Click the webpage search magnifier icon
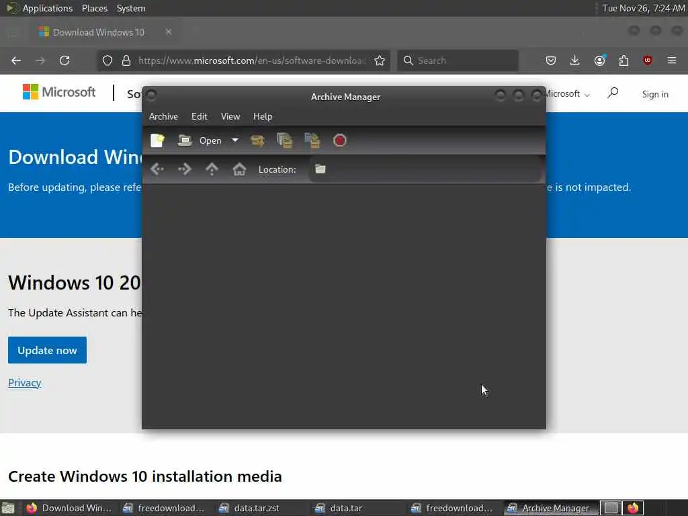Image resolution: width=688 pixels, height=516 pixels. pyautogui.click(x=613, y=93)
